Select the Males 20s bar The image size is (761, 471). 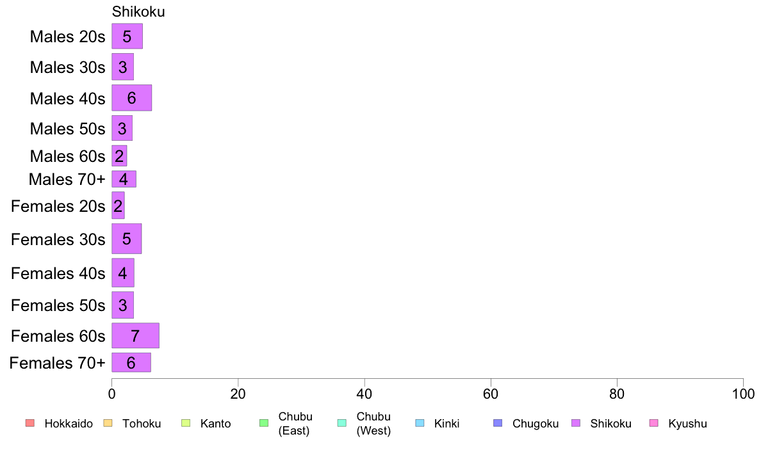[x=127, y=36]
